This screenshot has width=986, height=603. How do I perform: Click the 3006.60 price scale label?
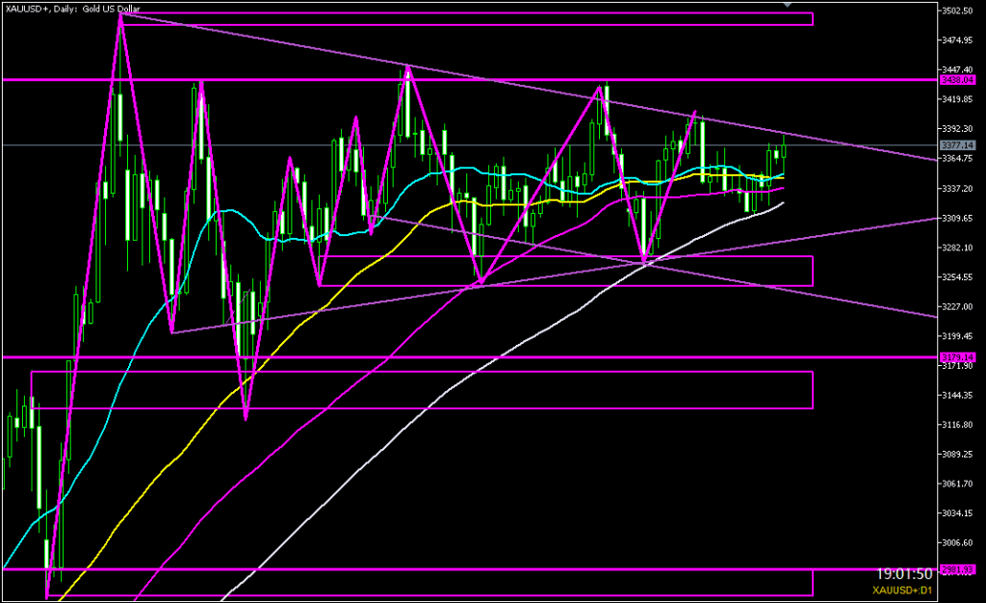point(958,543)
